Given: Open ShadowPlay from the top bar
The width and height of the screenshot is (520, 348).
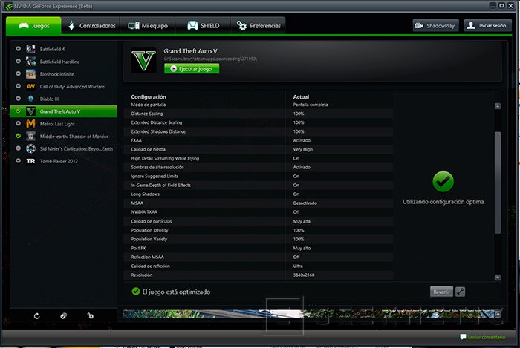Looking at the screenshot, I should click(435, 26).
